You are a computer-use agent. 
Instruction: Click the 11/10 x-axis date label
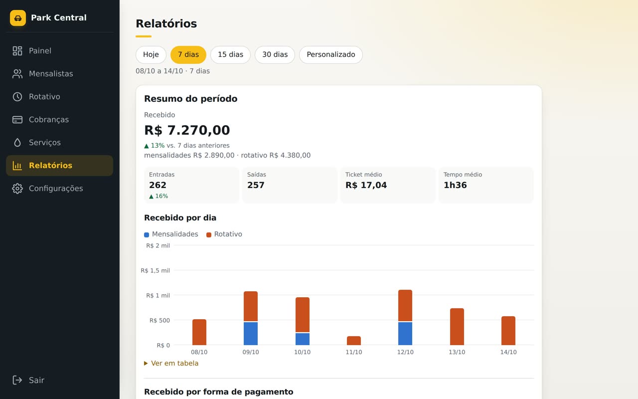tap(354, 352)
